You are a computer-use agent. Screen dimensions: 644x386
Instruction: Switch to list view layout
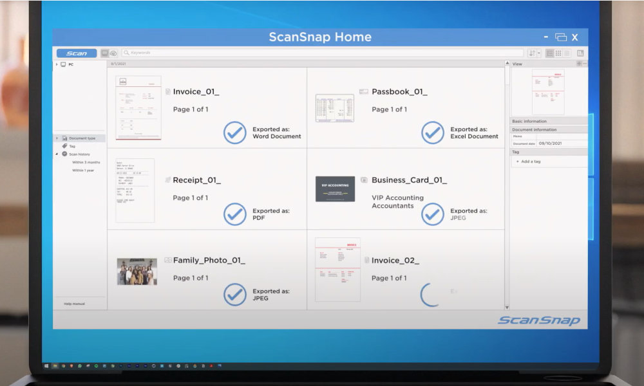pos(549,53)
